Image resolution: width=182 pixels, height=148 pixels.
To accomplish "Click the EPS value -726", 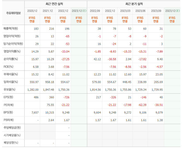I will coord(67,97).
